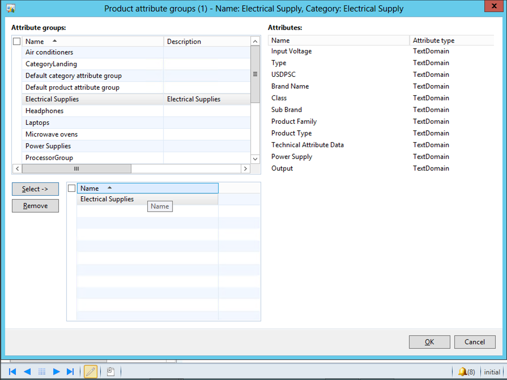Click the next record arrow icon

coord(56,372)
